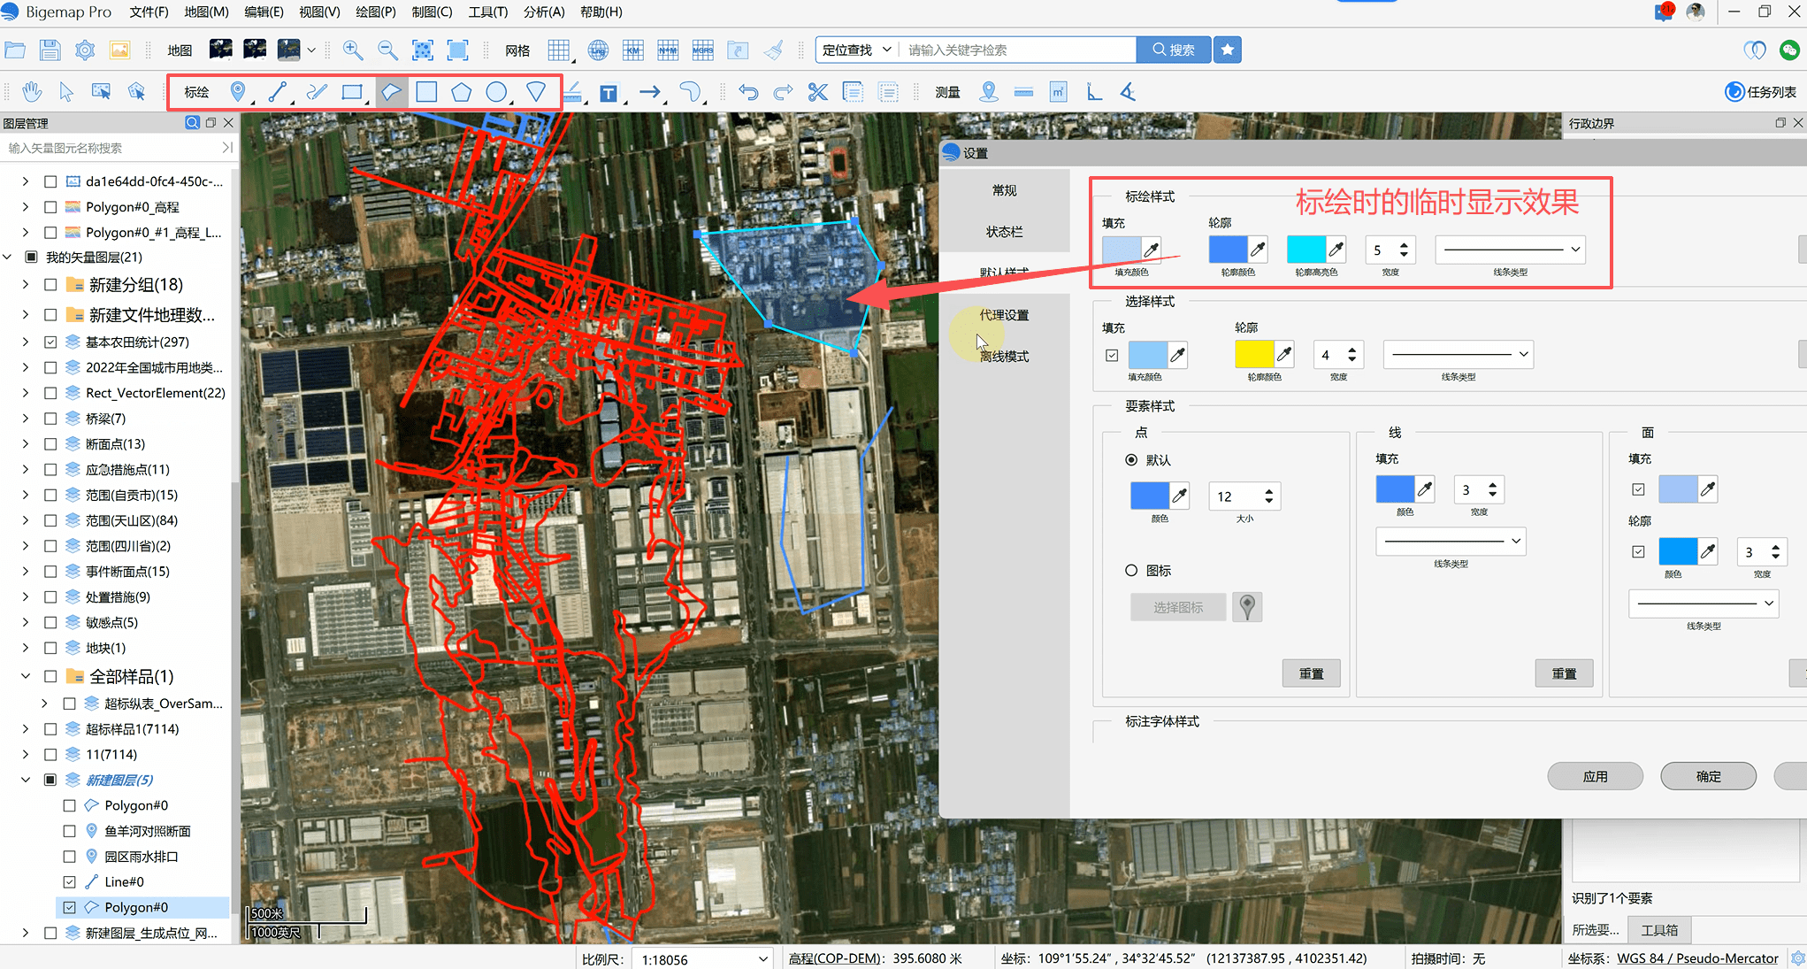Open the 任务列表 task list
The height and width of the screenshot is (969, 1807).
[x=1761, y=92]
